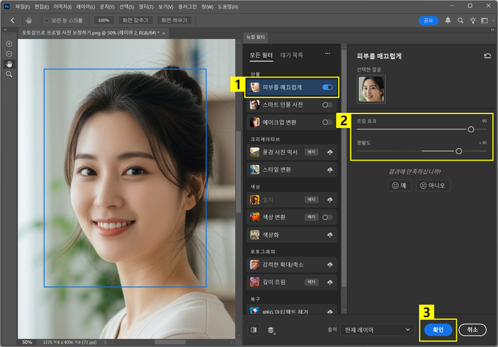The height and width of the screenshot is (347, 498).
Task: Enable the 스마트 인물 사진 toggle
Action: [x=327, y=105]
